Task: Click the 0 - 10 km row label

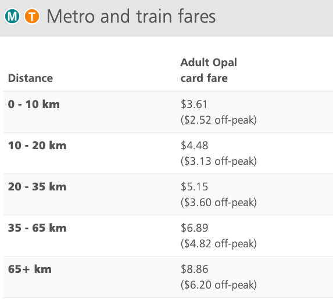Action: click(x=34, y=104)
